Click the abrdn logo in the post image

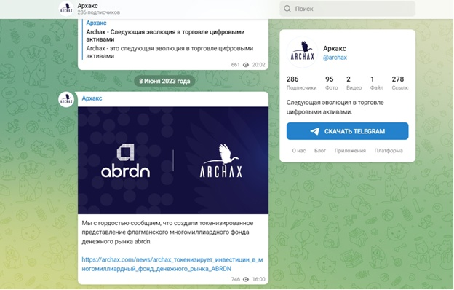[x=126, y=160]
